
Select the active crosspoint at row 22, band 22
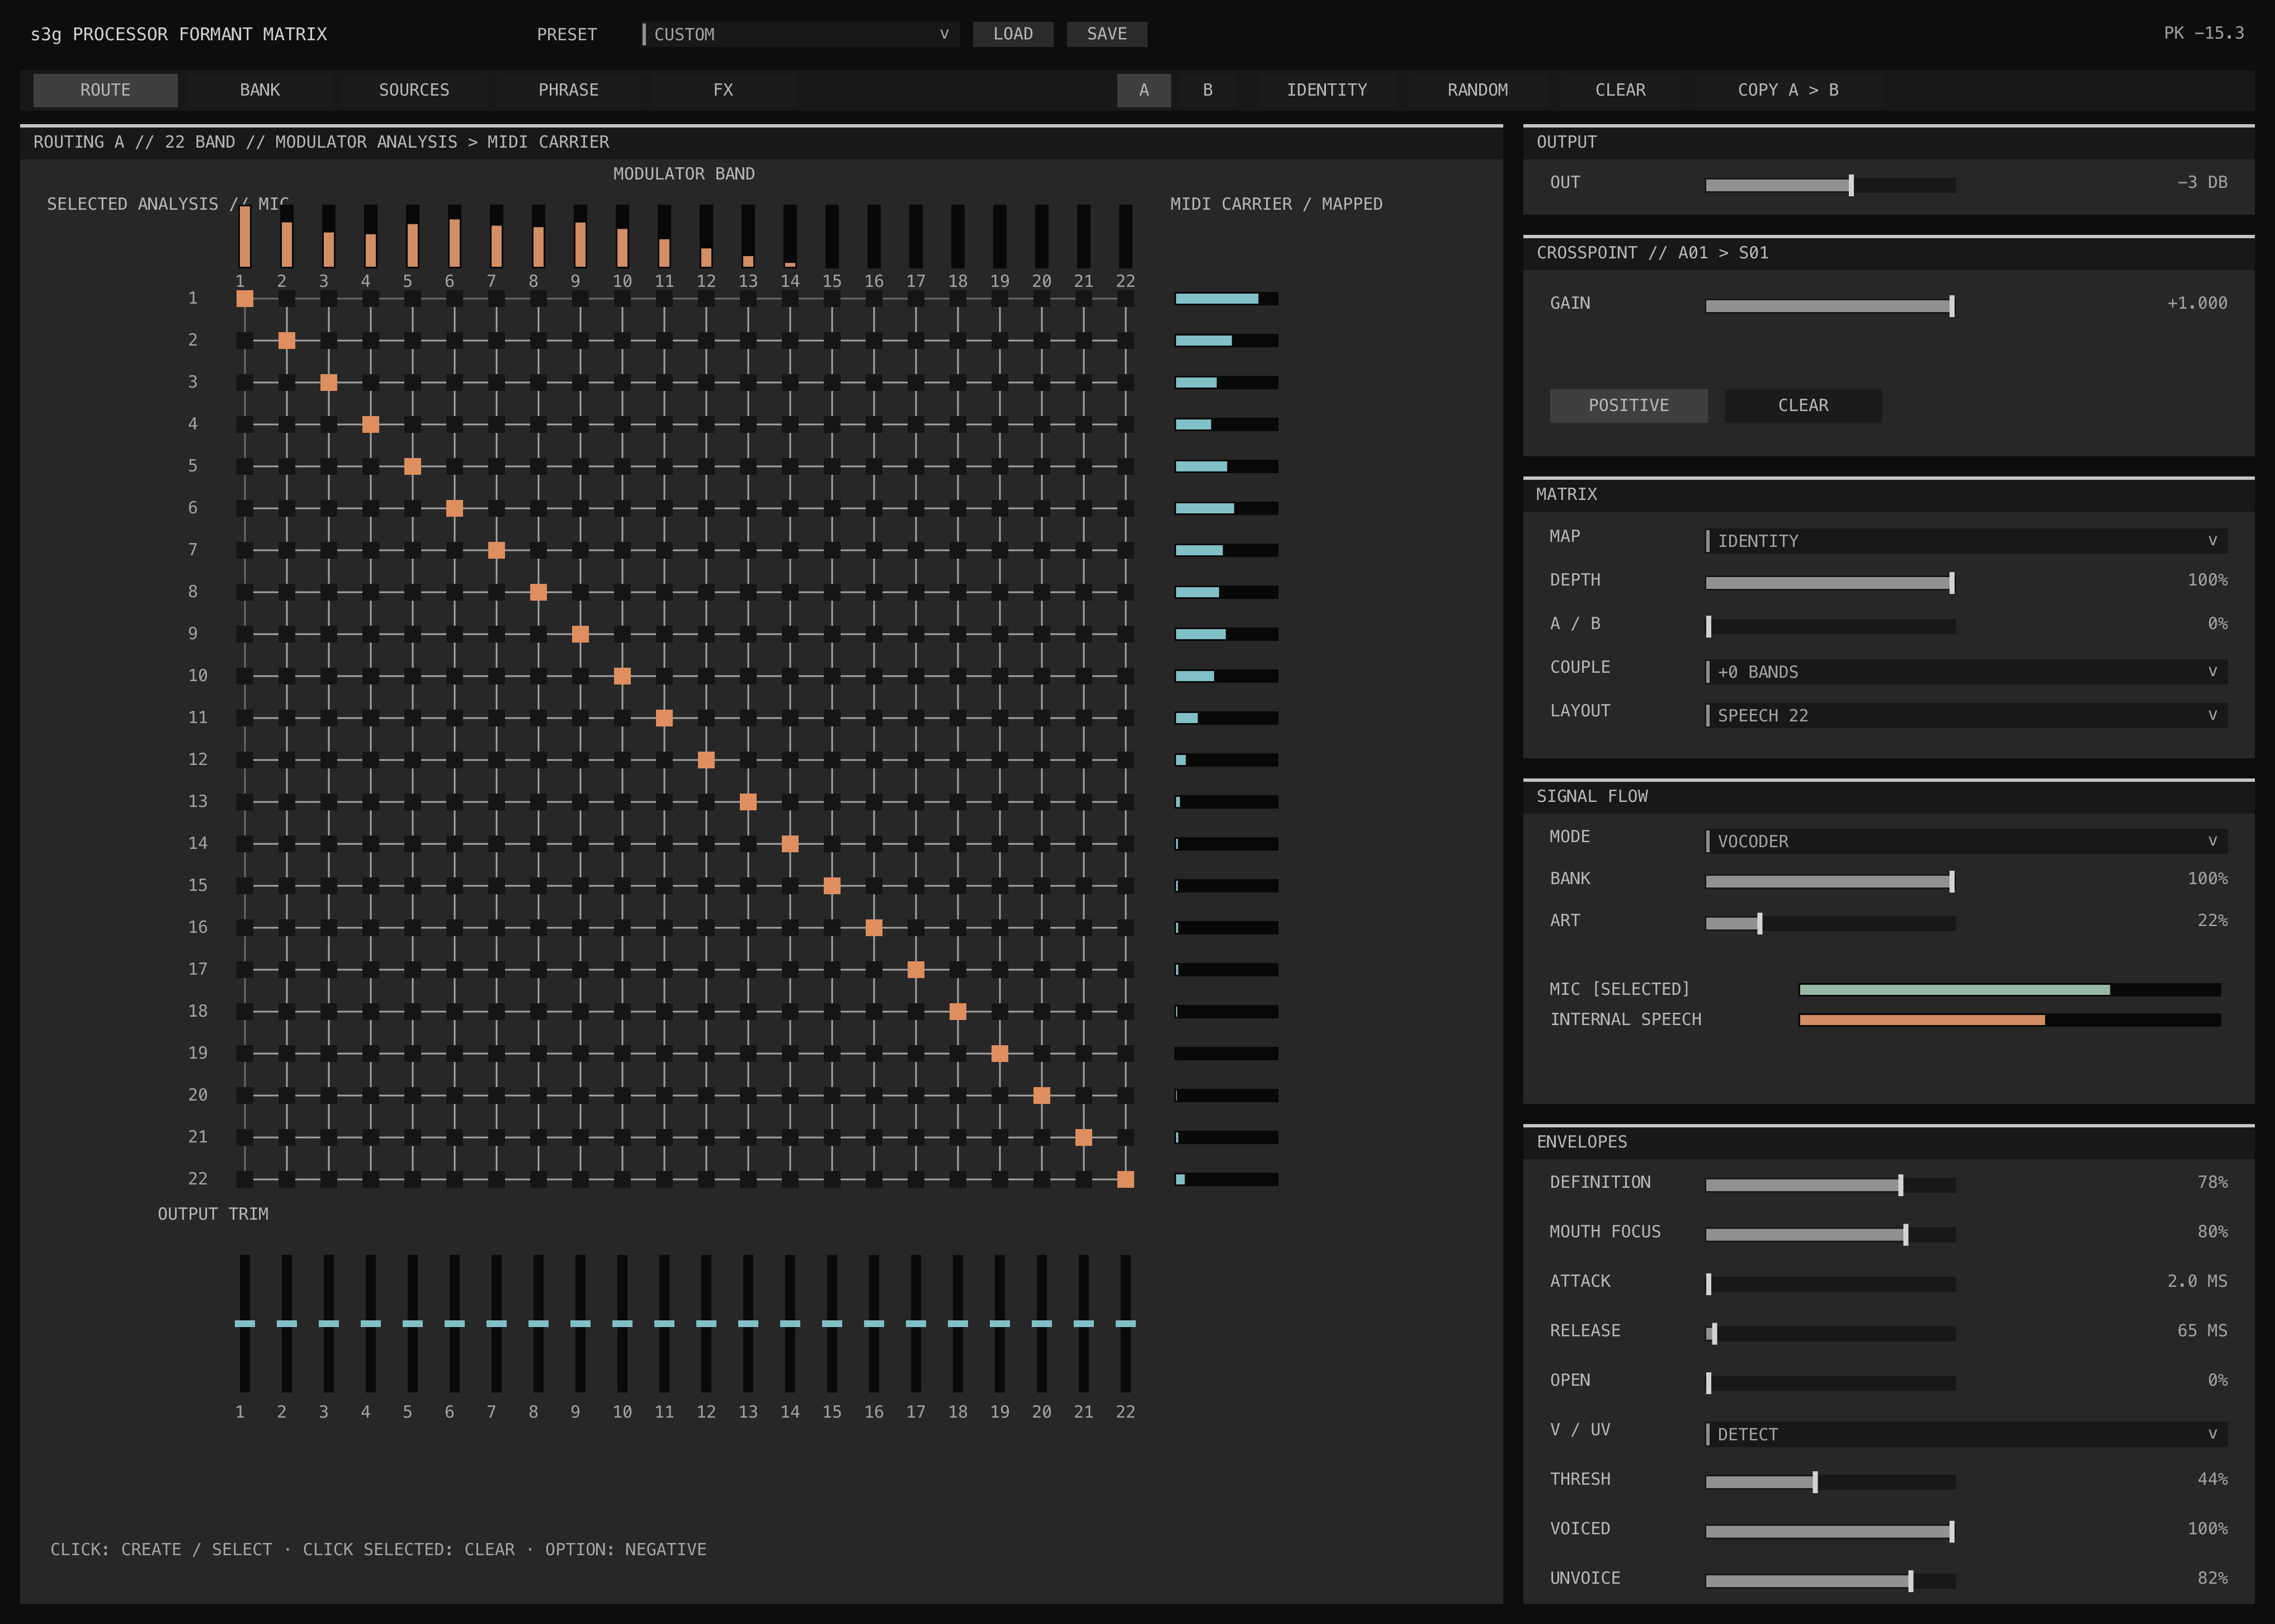1126,1180
